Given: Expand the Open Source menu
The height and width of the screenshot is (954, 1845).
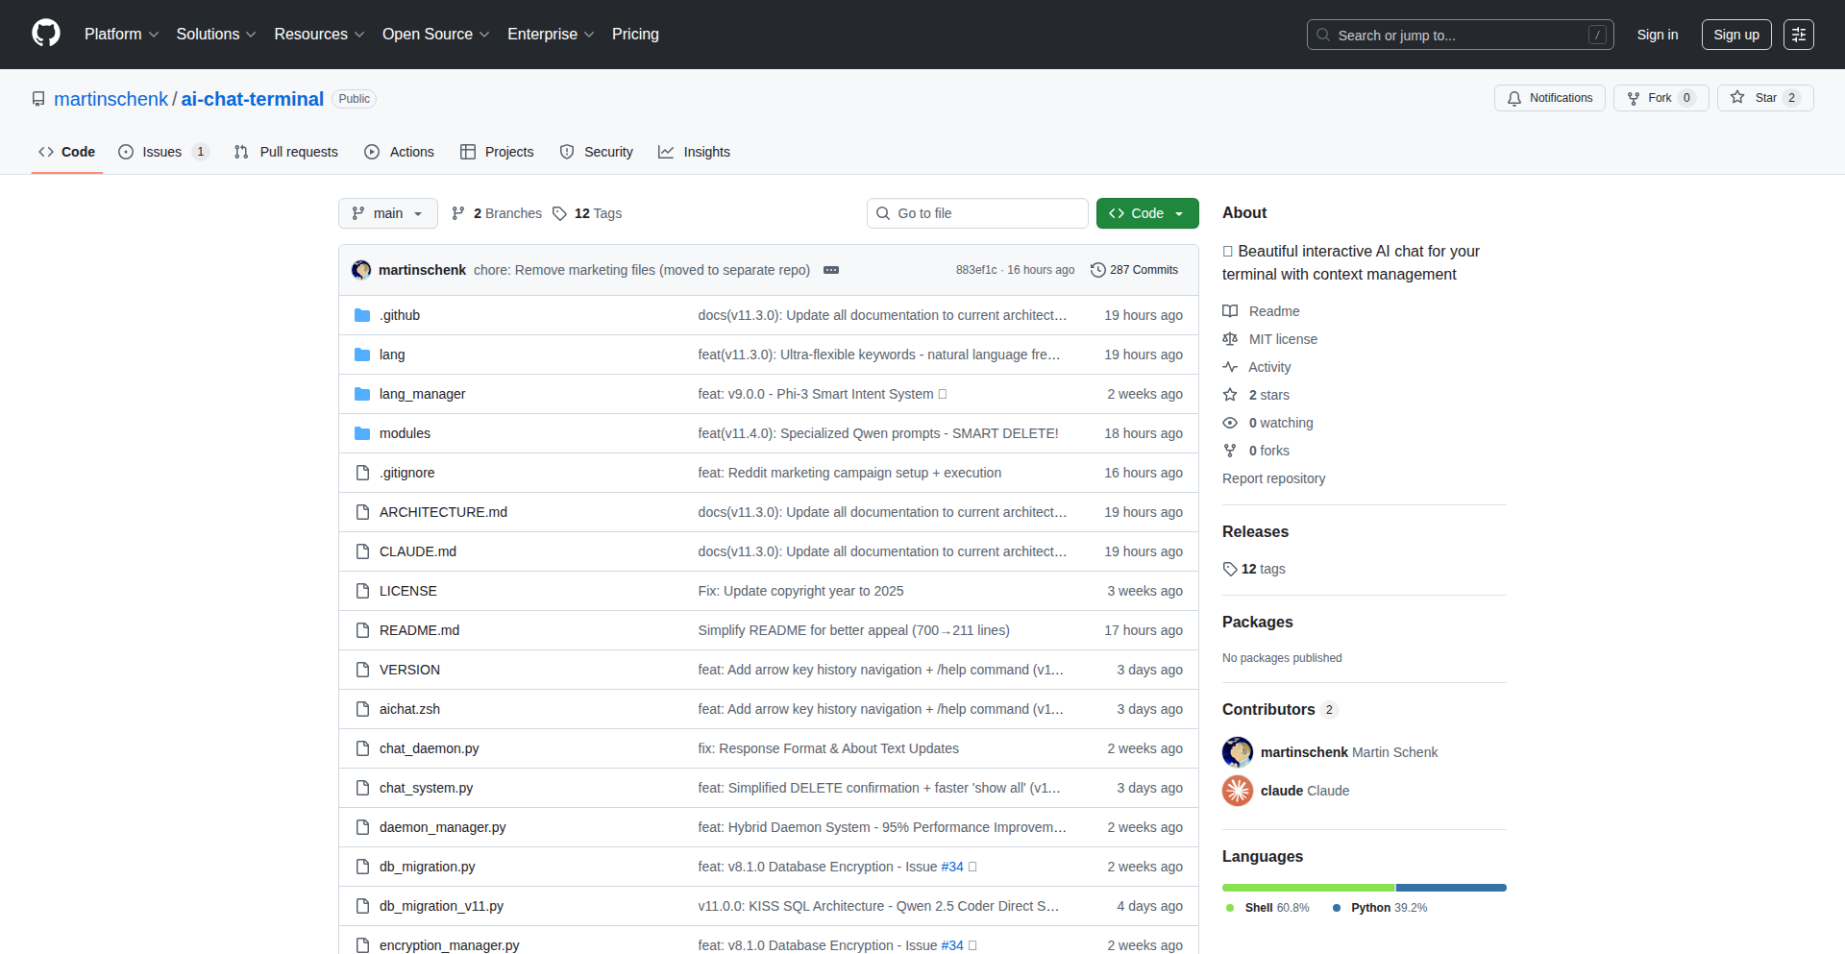Looking at the screenshot, I should [435, 35].
